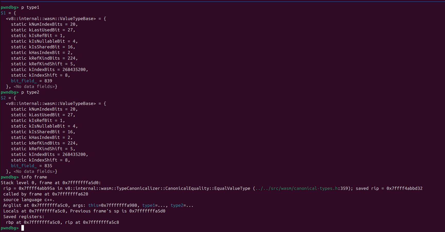The height and width of the screenshot is (232, 445).
Task: Click the $2 result variable
Action: [3, 98]
